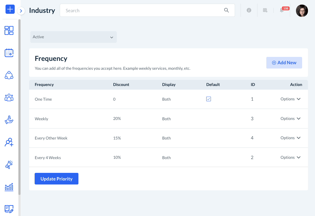This screenshot has height=216, width=315.
Task: Click the blue plus icon in sidebar
Action: coord(10,9)
